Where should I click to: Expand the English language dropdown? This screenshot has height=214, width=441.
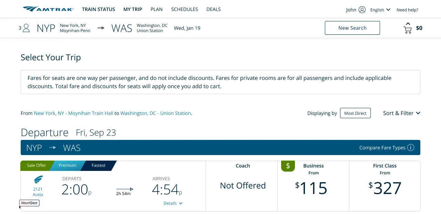point(380,10)
